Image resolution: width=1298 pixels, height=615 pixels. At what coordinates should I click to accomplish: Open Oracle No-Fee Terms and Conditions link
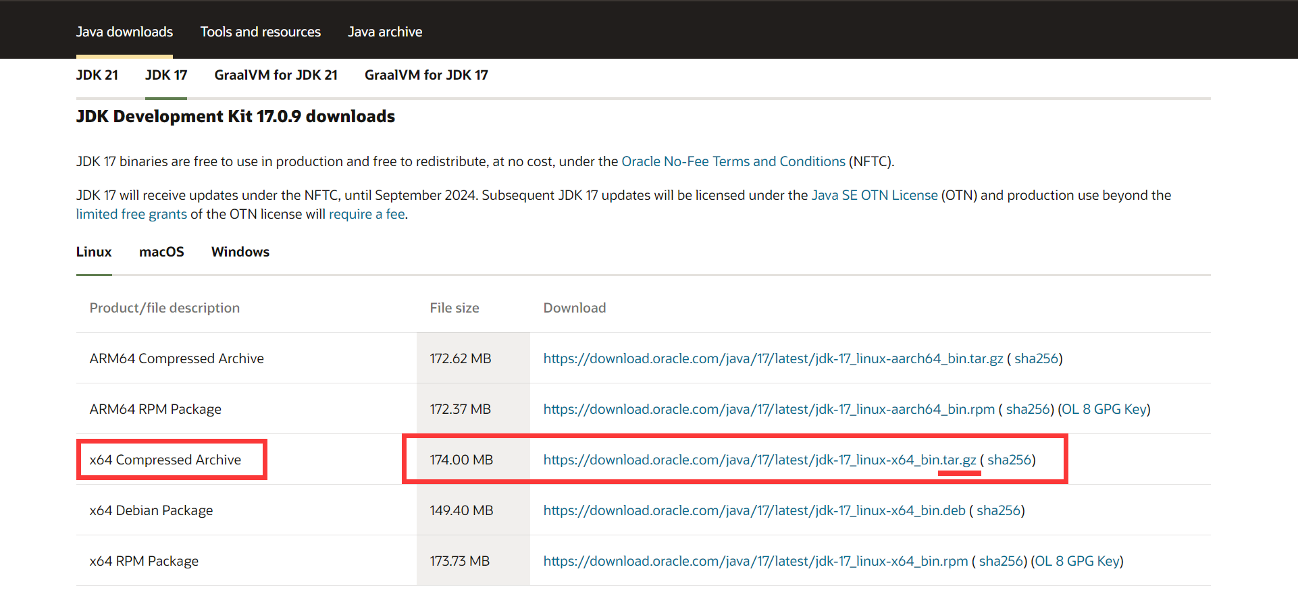[x=733, y=161]
